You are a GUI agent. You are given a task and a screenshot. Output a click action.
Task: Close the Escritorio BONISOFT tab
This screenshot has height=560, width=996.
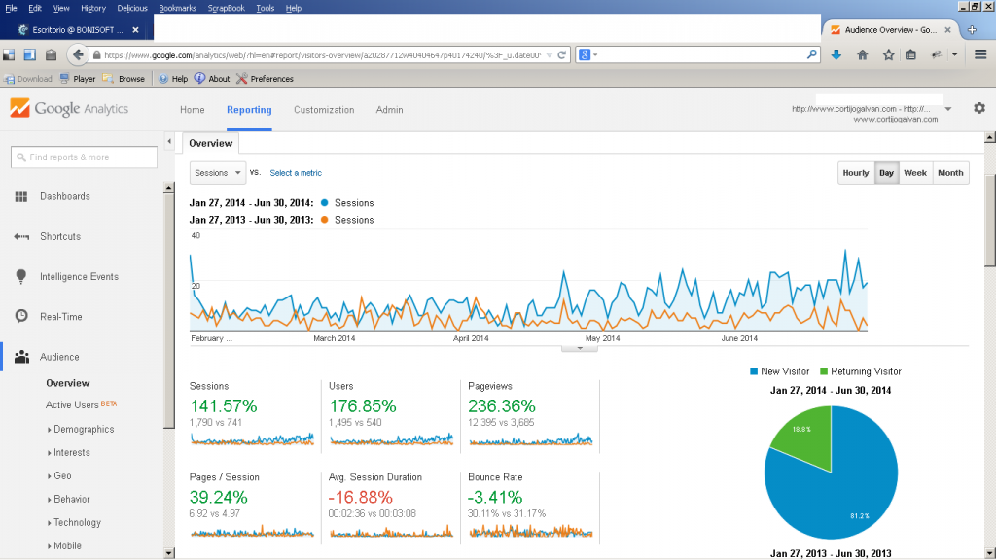coord(135,30)
